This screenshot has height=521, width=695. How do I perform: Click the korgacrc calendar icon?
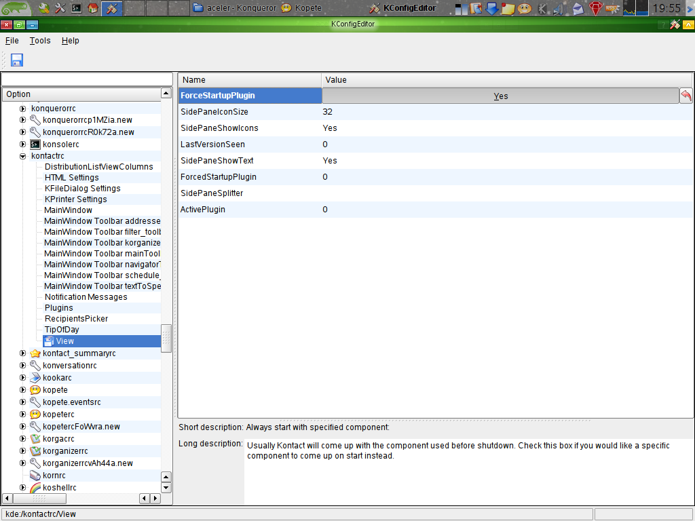pos(35,439)
